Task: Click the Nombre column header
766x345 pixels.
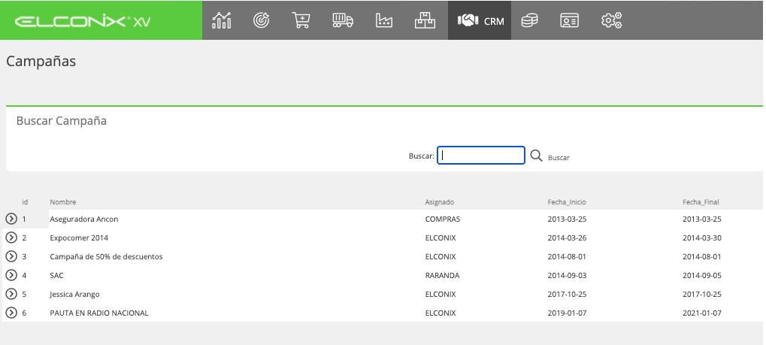Action: tap(63, 202)
